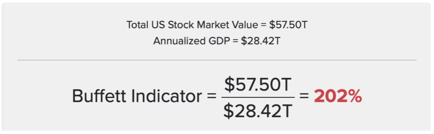Click the word GDP in second line

(219, 41)
